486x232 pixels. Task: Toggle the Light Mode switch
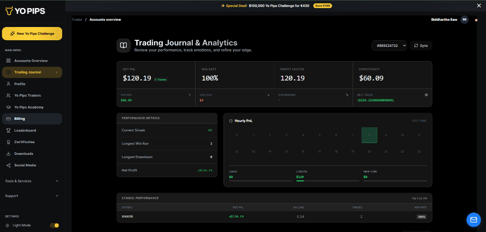[x=54, y=225]
